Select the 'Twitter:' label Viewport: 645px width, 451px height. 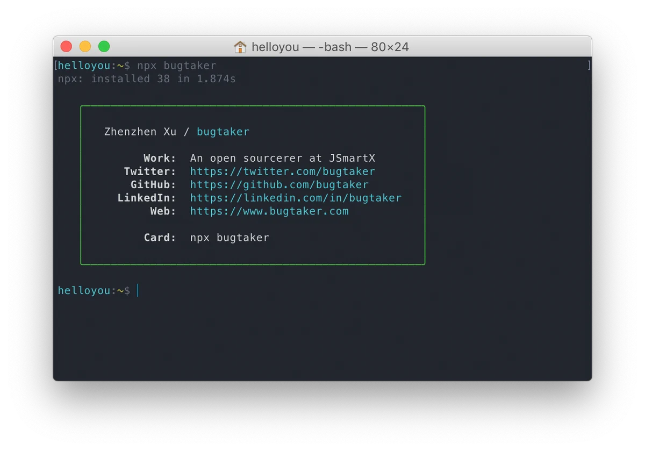(x=150, y=171)
